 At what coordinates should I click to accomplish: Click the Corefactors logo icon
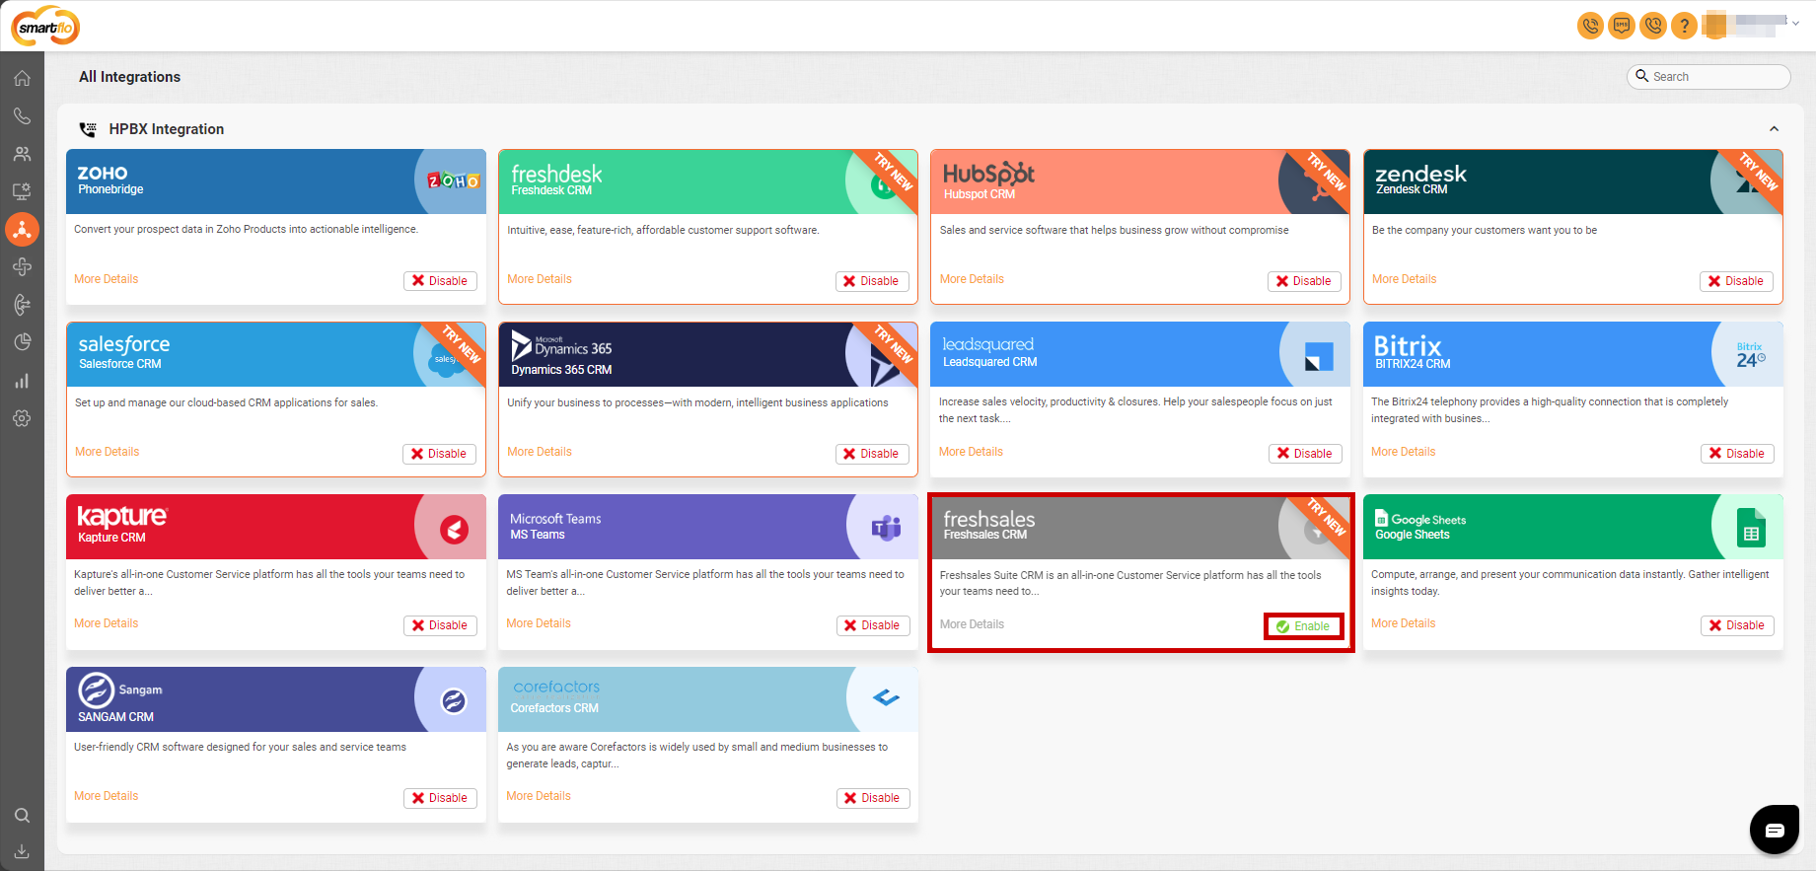tap(886, 698)
